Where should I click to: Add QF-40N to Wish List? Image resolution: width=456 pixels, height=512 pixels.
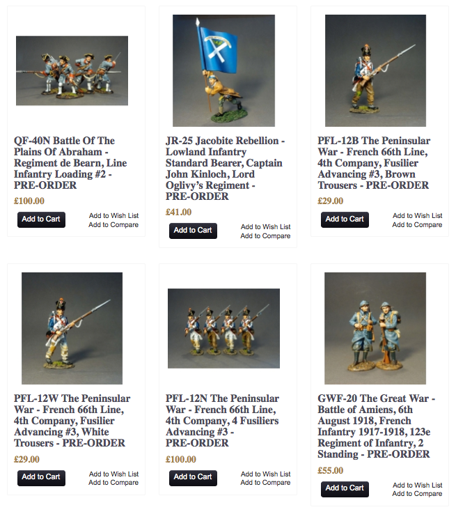click(114, 215)
